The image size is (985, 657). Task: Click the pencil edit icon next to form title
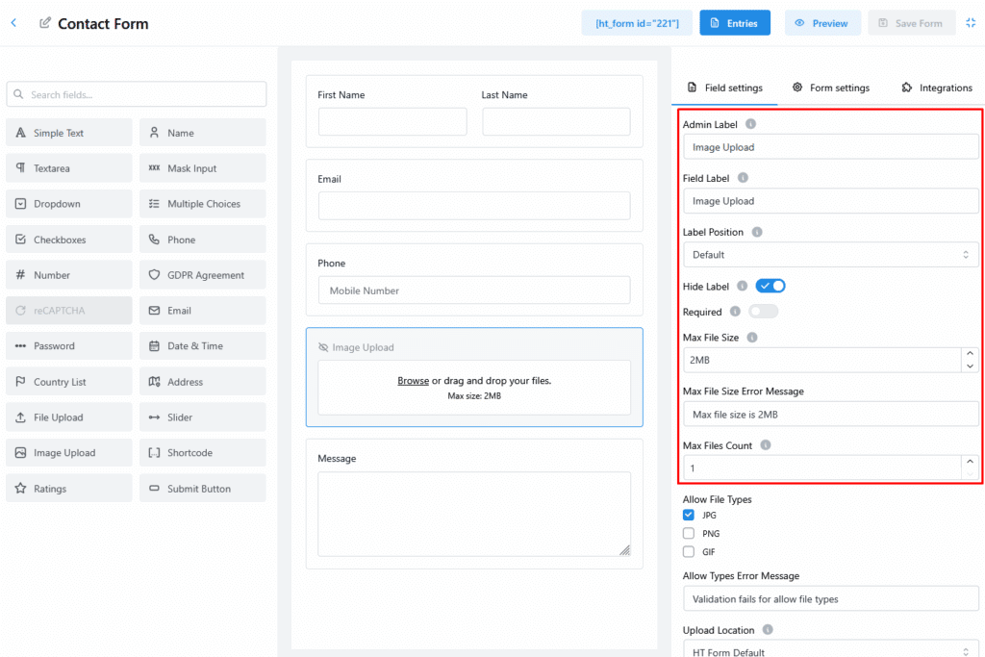click(45, 23)
